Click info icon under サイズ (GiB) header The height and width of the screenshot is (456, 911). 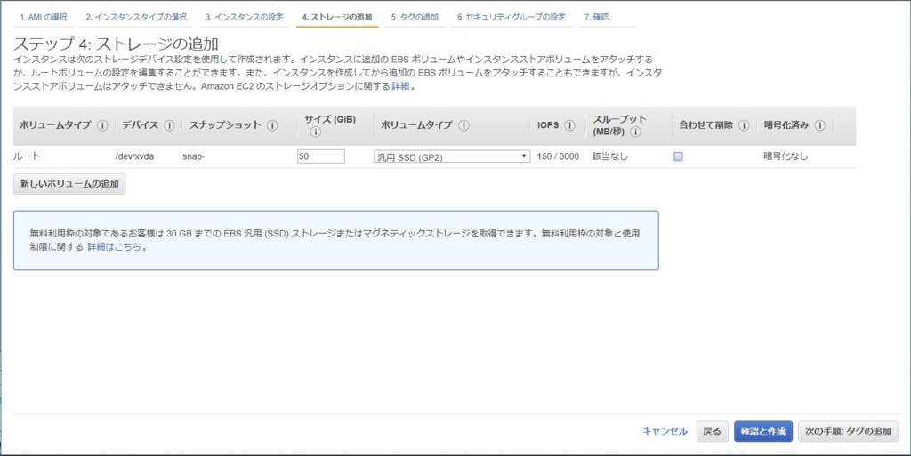click(316, 132)
